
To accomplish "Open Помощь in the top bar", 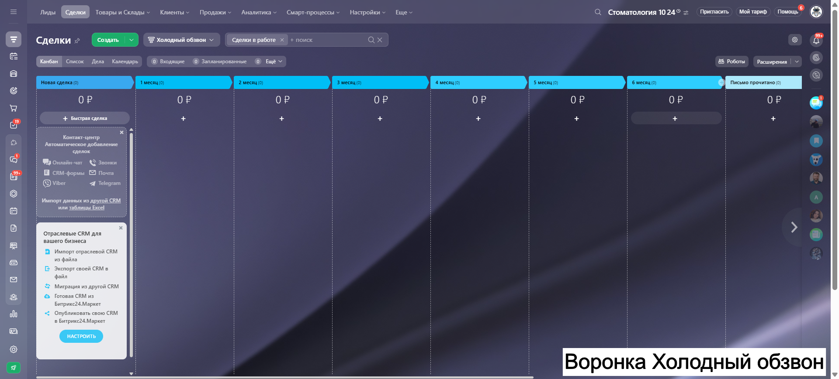I will tap(788, 12).
